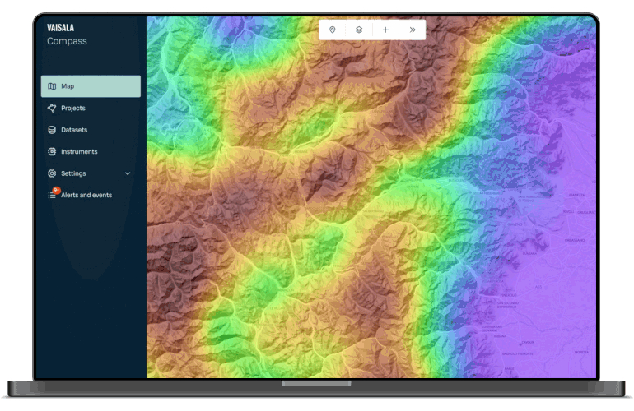Image resolution: width=634 pixels, height=411 pixels.
Task: Open the Alerts and events text label
Action: coord(86,196)
